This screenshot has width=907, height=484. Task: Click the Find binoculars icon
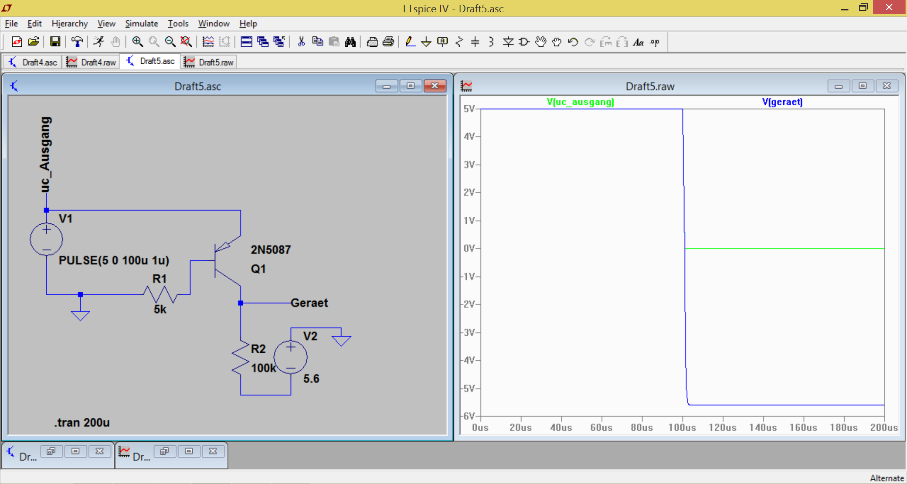click(x=351, y=42)
